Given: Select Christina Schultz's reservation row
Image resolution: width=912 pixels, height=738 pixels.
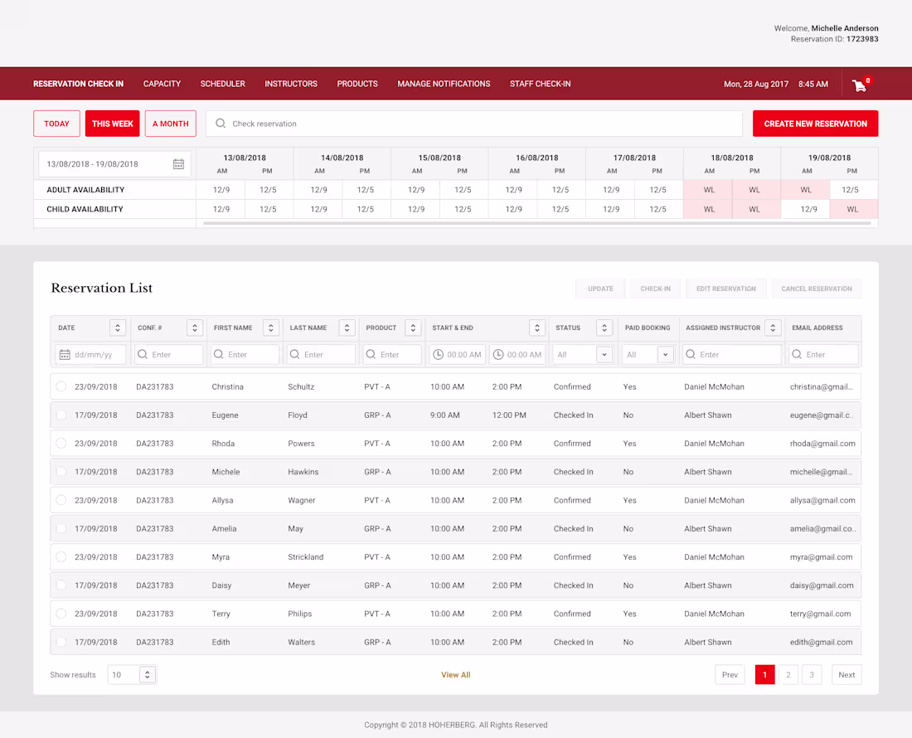Looking at the screenshot, I should pyautogui.click(x=61, y=386).
